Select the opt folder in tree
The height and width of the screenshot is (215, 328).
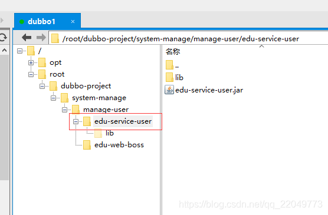pyautogui.click(x=55, y=62)
